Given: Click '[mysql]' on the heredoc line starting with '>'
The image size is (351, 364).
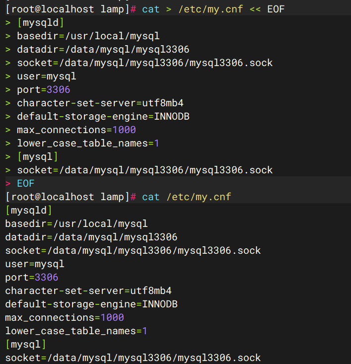Looking at the screenshot, I should [x=38, y=157].
